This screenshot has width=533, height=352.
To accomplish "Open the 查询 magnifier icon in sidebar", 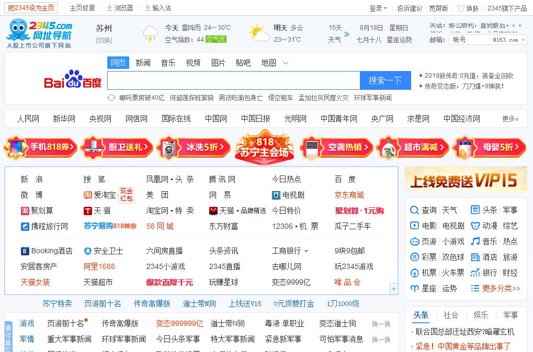I will pos(414,210).
